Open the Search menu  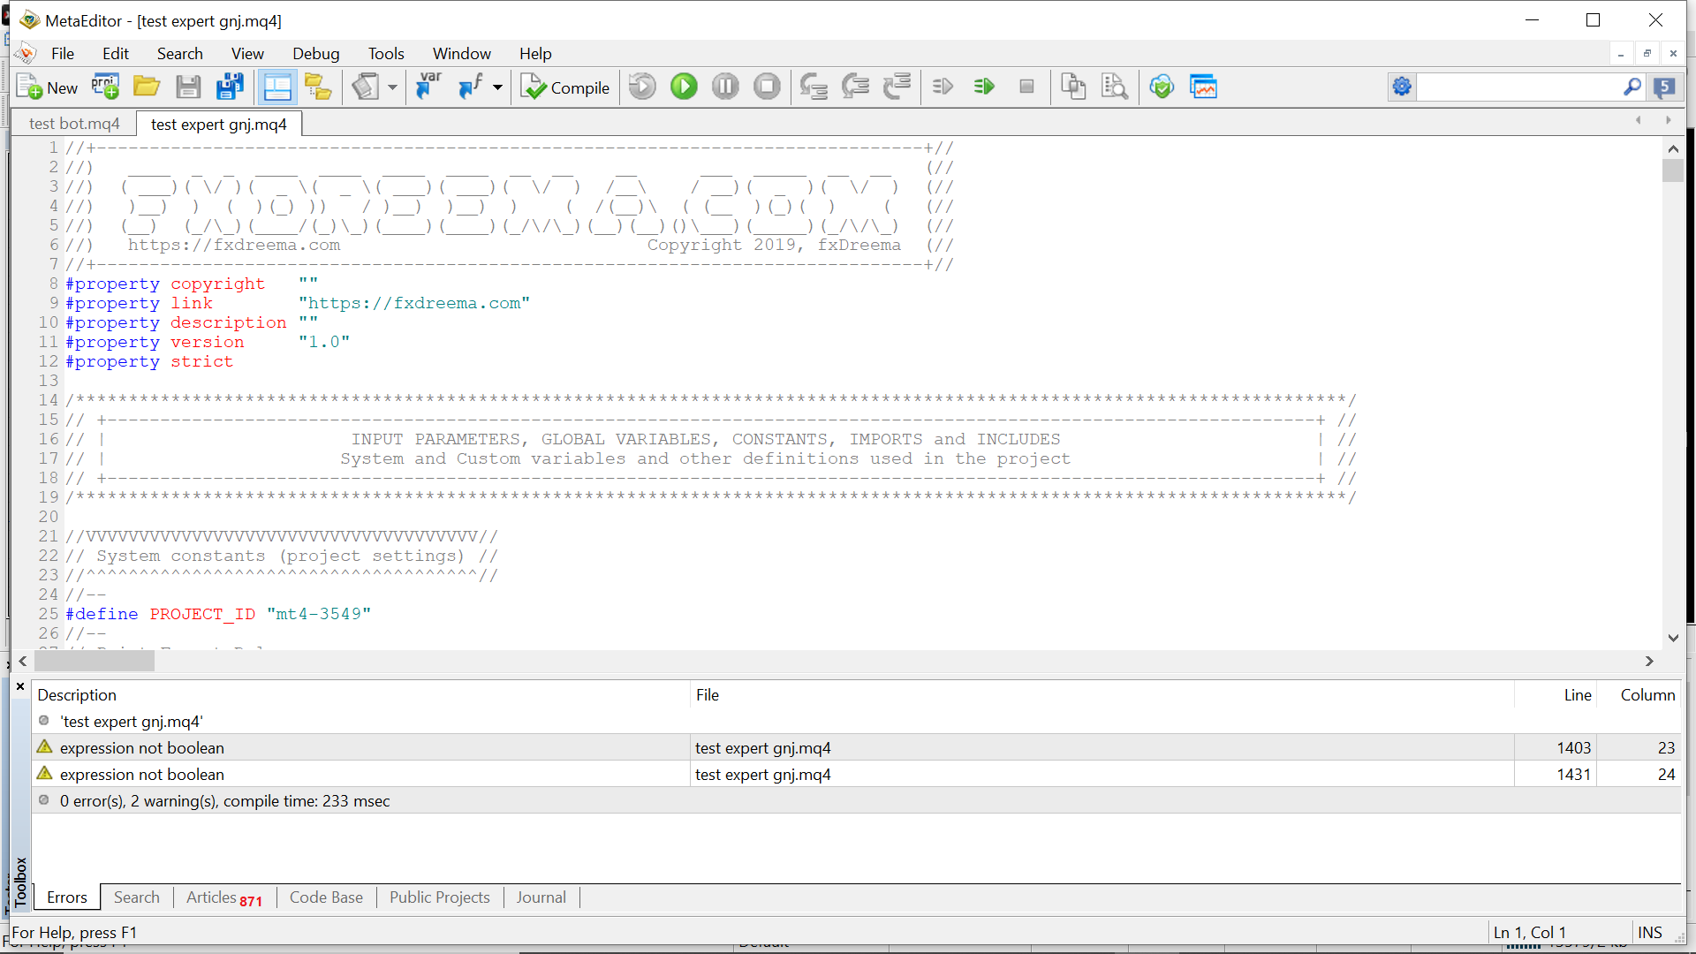tap(180, 54)
